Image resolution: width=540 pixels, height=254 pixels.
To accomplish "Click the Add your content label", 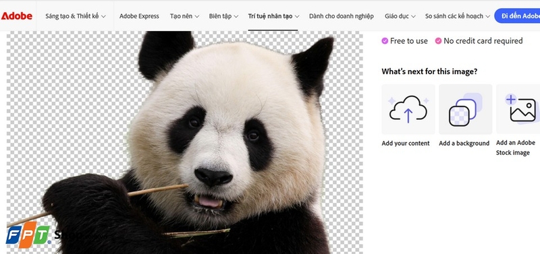I will coord(406,144).
